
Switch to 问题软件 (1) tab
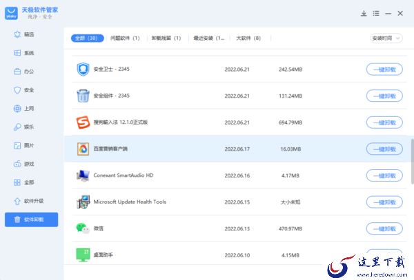click(125, 38)
